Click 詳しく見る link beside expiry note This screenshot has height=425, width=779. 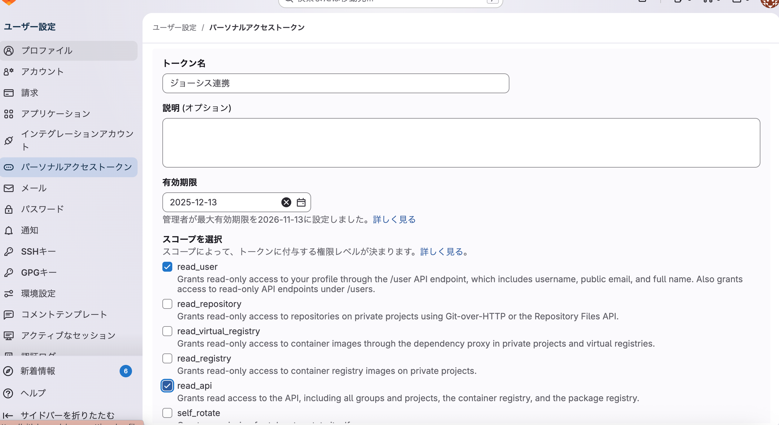[394, 220]
